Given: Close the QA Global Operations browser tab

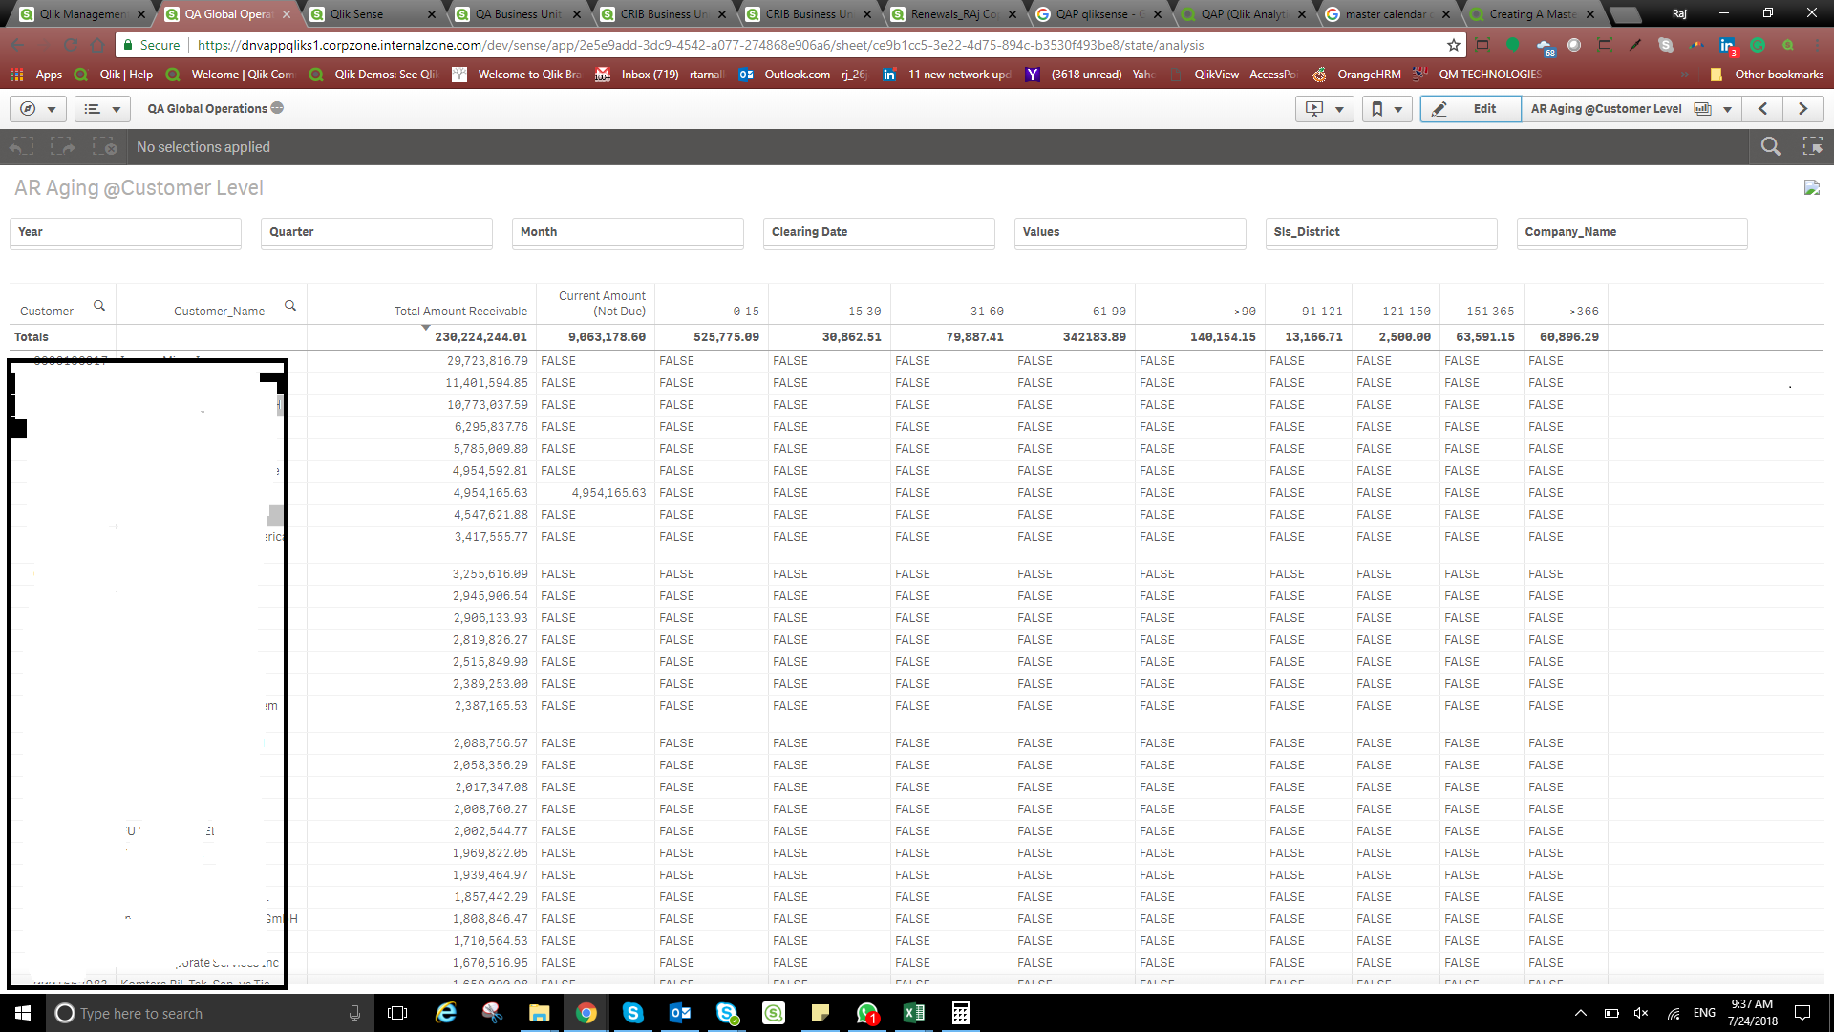Looking at the screenshot, I should tap(287, 14).
